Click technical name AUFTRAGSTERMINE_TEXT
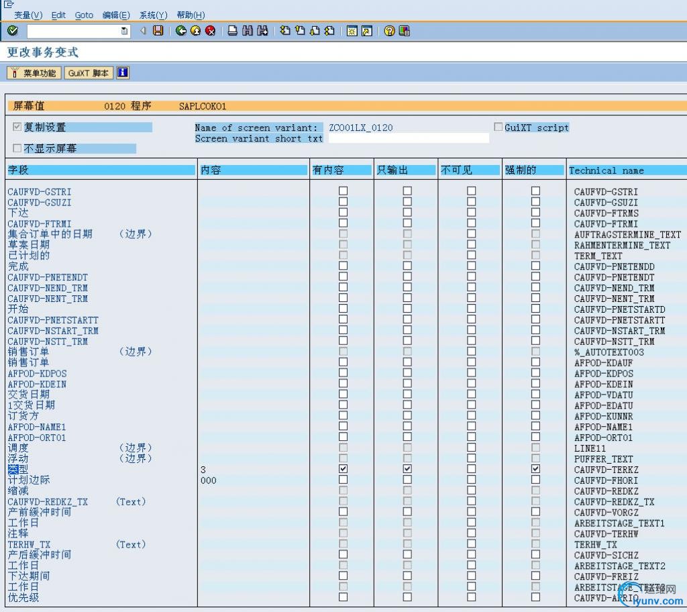Viewport: 687px width, 612px height. pyautogui.click(x=627, y=235)
